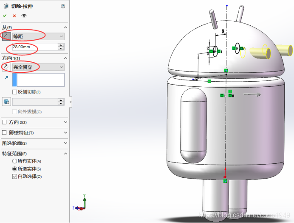Image resolution: width=294 pixels, height=223 pixels.
Task: Click the XYZ coordinate triad
Action: coord(80,203)
